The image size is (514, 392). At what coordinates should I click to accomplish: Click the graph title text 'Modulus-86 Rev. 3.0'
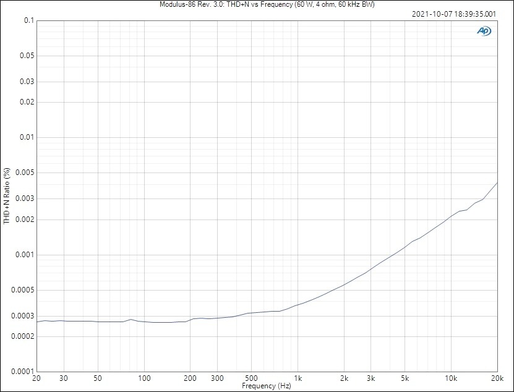tap(192, 4)
